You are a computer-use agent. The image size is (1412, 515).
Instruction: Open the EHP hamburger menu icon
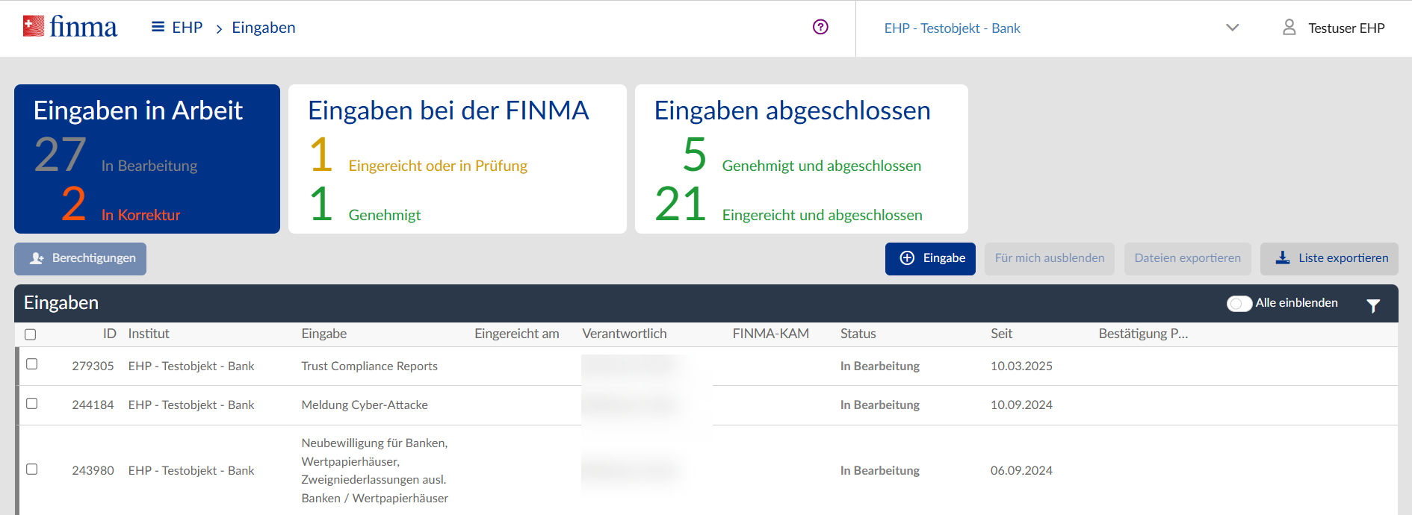coord(158,28)
